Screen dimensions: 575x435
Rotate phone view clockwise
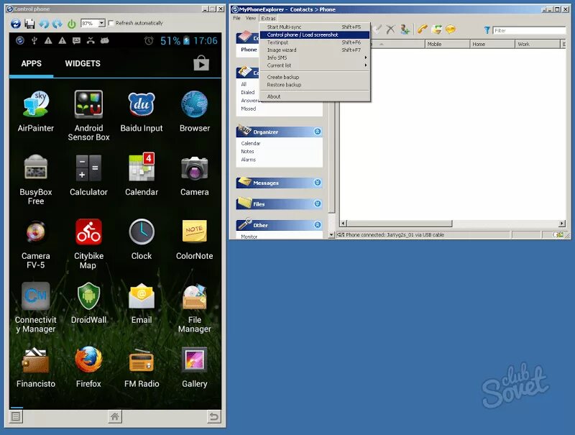pyautogui.click(x=57, y=24)
